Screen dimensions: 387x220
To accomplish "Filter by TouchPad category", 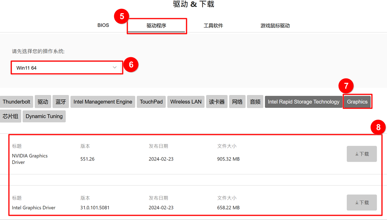I will [x=151, y=102].
